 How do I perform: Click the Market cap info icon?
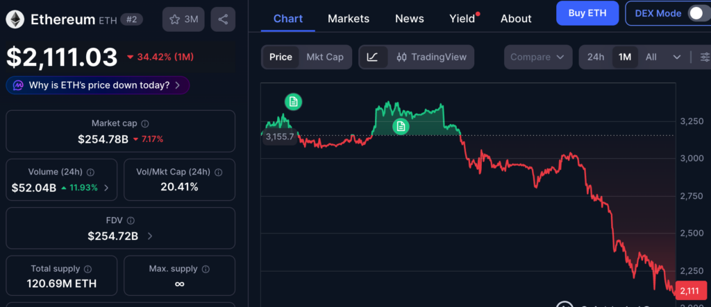145,123
